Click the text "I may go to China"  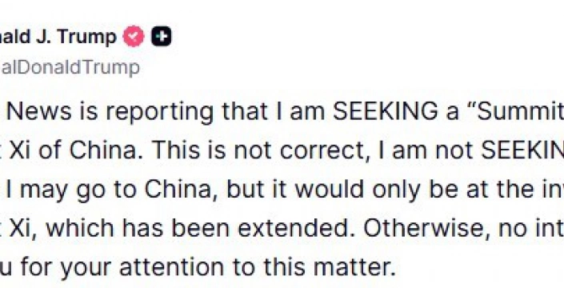coord(108,189)
